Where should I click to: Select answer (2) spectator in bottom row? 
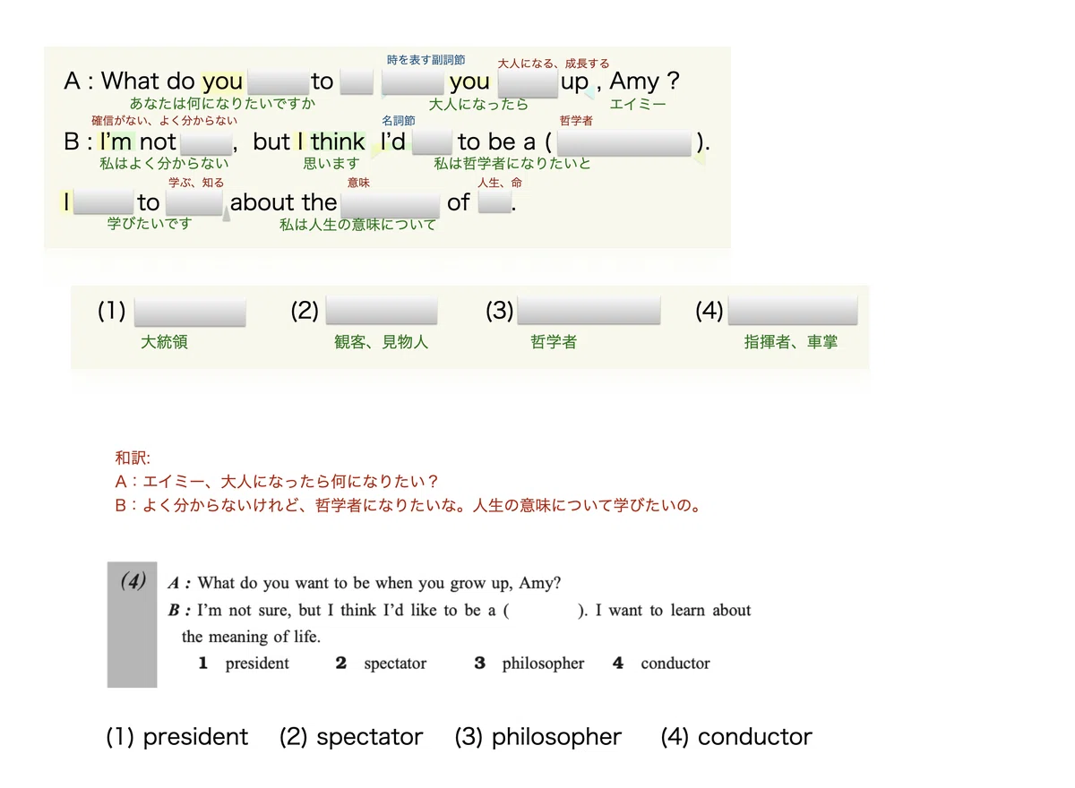tap(351, 737)
